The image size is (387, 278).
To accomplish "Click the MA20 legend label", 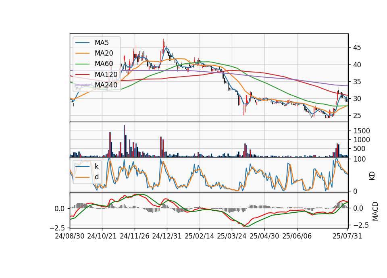I will click(x=104, y=53).
